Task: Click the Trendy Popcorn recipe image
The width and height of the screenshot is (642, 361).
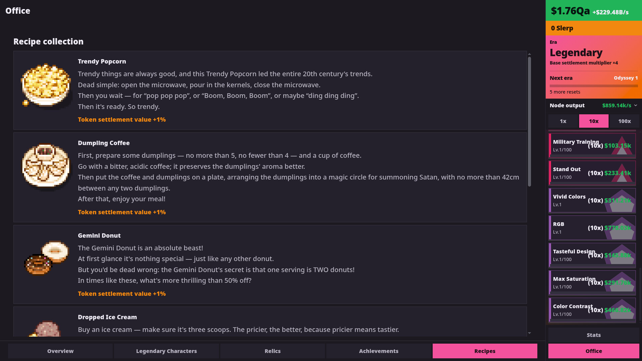Action: [x=46, y=85]
